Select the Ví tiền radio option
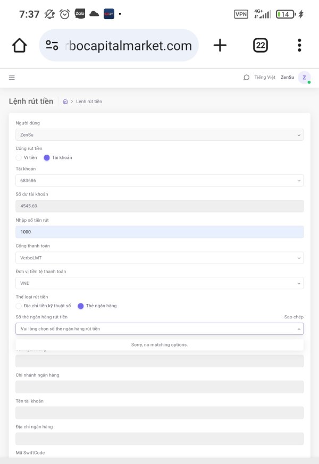The width and height of the screenshot is (319, 464). point(19,157)
